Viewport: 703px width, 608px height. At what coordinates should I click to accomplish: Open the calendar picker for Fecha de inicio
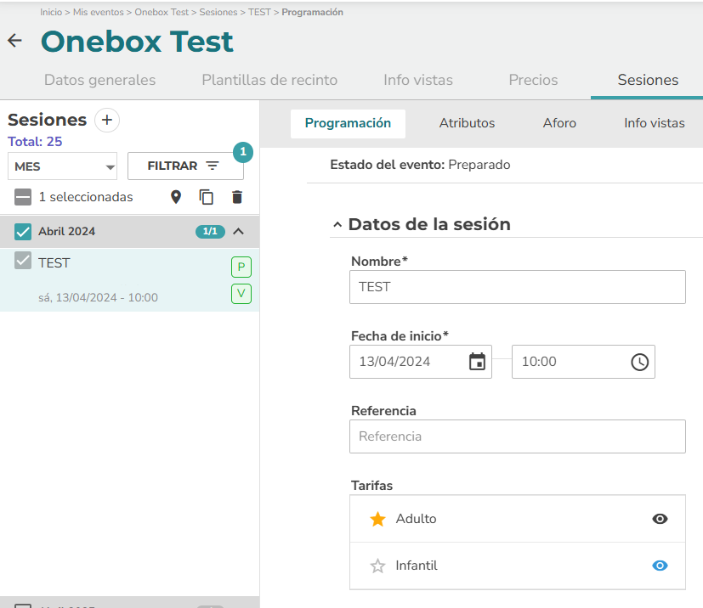coord(477,361)
